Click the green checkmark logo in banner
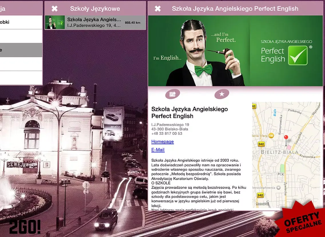The image size is (325, 237). tap(298, 55)
